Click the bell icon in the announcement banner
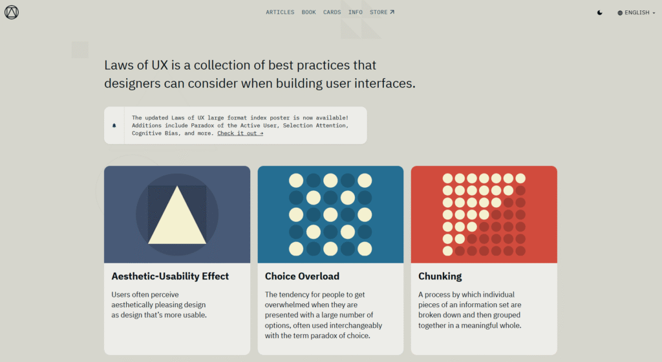662x362 pixels. click(114, 125)
